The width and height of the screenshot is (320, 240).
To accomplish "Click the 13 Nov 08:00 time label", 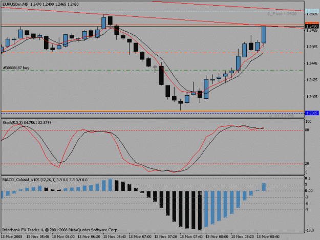I will (x=217, y=236).
